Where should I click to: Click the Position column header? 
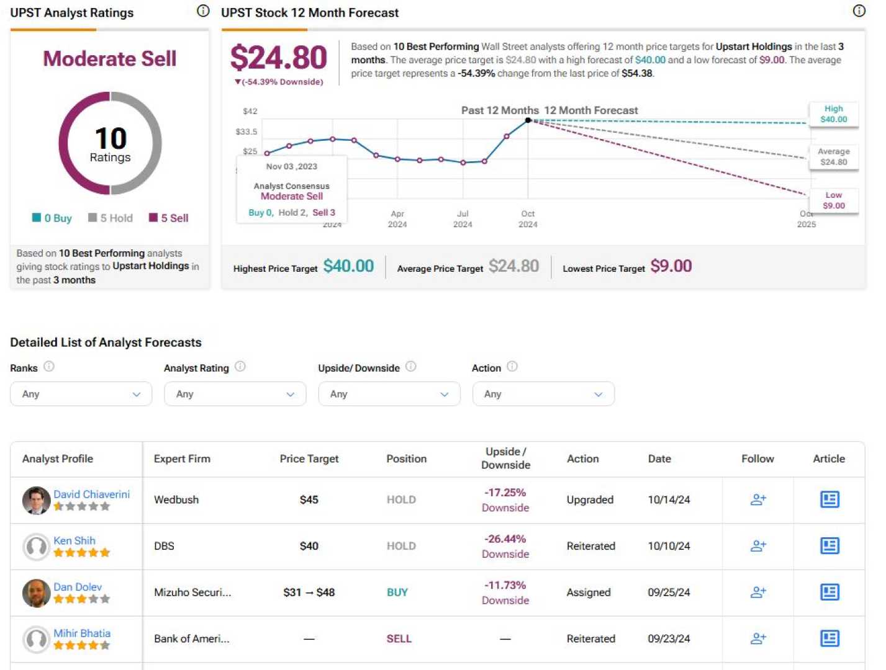click(x=406, y=458)
